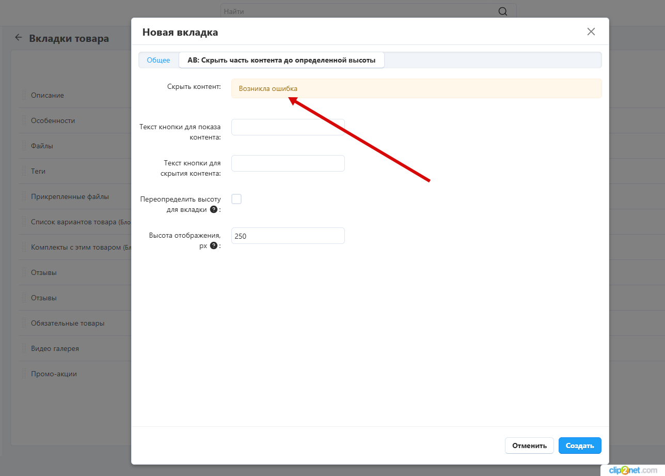Click drag handle for Промо-акции row
This screenshot has width=665, height=476.
tap(24, 374)
